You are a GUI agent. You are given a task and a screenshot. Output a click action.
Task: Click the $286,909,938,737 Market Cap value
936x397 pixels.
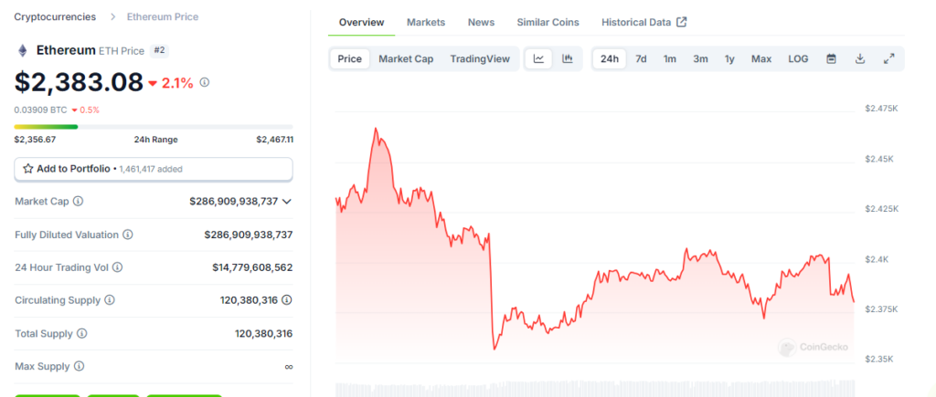click(x=233, y=202)
